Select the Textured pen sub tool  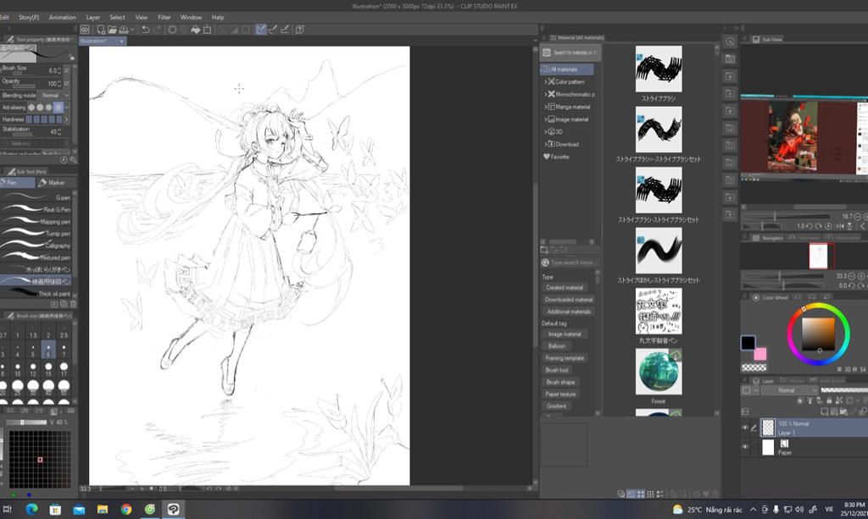[36, 257]
